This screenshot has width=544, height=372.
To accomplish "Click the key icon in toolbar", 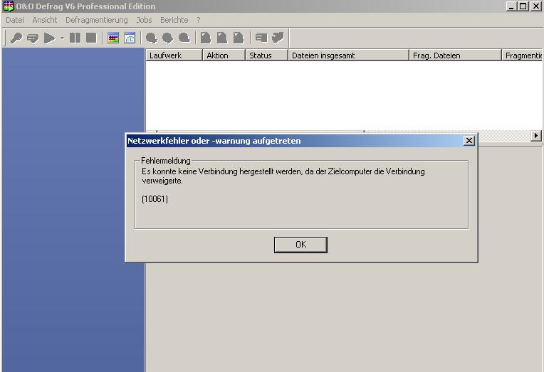I will [16, 38].
